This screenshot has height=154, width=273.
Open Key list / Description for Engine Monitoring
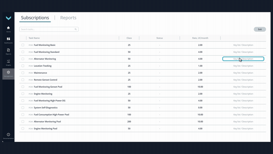point(243,94)
